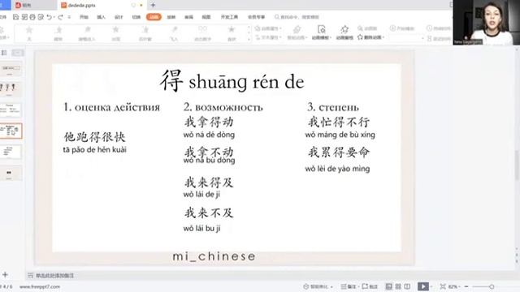The height and width of the screenshot is (292, 520).
Task: Choose the 飞入 (Fly In) animation effect
Action: pyautogui.click(x=174, y=33)
